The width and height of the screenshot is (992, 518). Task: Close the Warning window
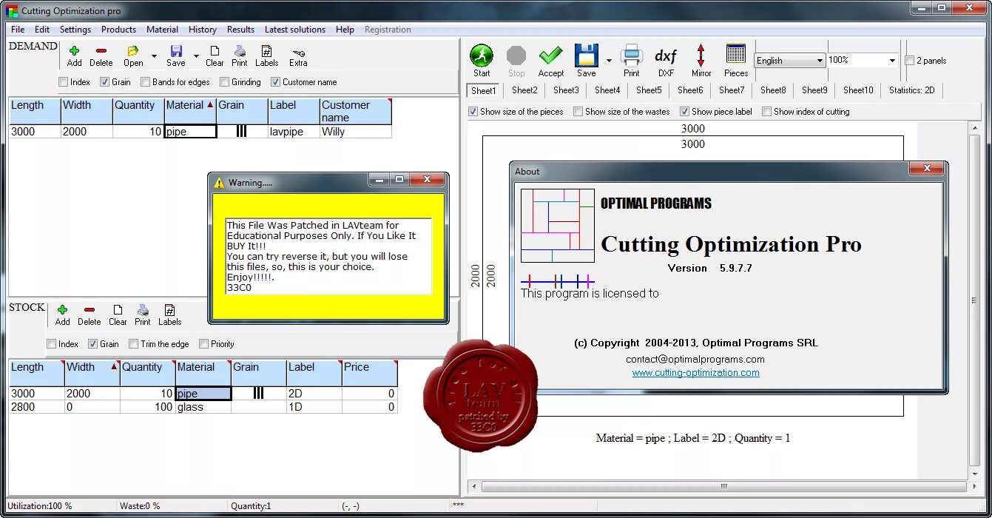click(427, 180)
